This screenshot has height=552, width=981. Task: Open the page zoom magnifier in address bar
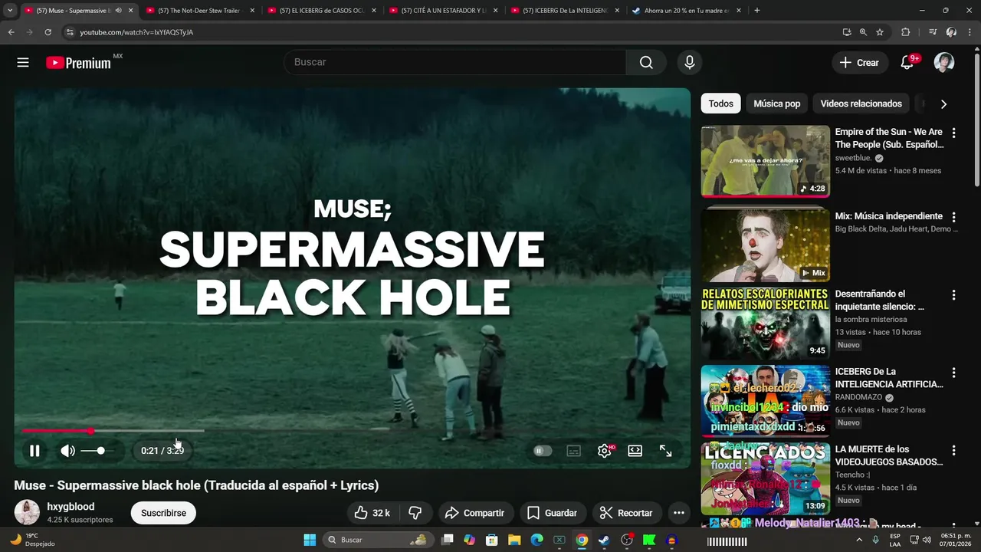coord(863,32)
